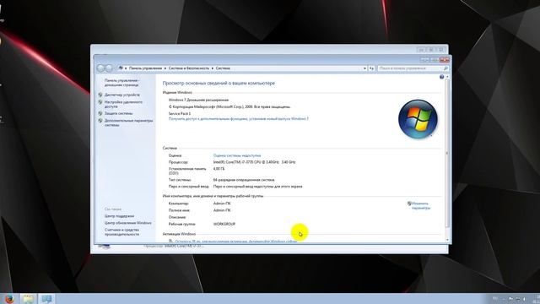Viewport: 540px width, 304px height.
Task: Open 'Настройка удаленного доступа' sidebar link
Action: click(x=123, y=104)
